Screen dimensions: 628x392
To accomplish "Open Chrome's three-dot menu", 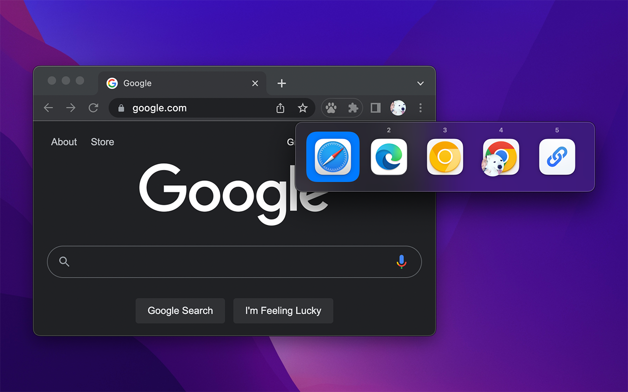I will click(x=420, y=108).
